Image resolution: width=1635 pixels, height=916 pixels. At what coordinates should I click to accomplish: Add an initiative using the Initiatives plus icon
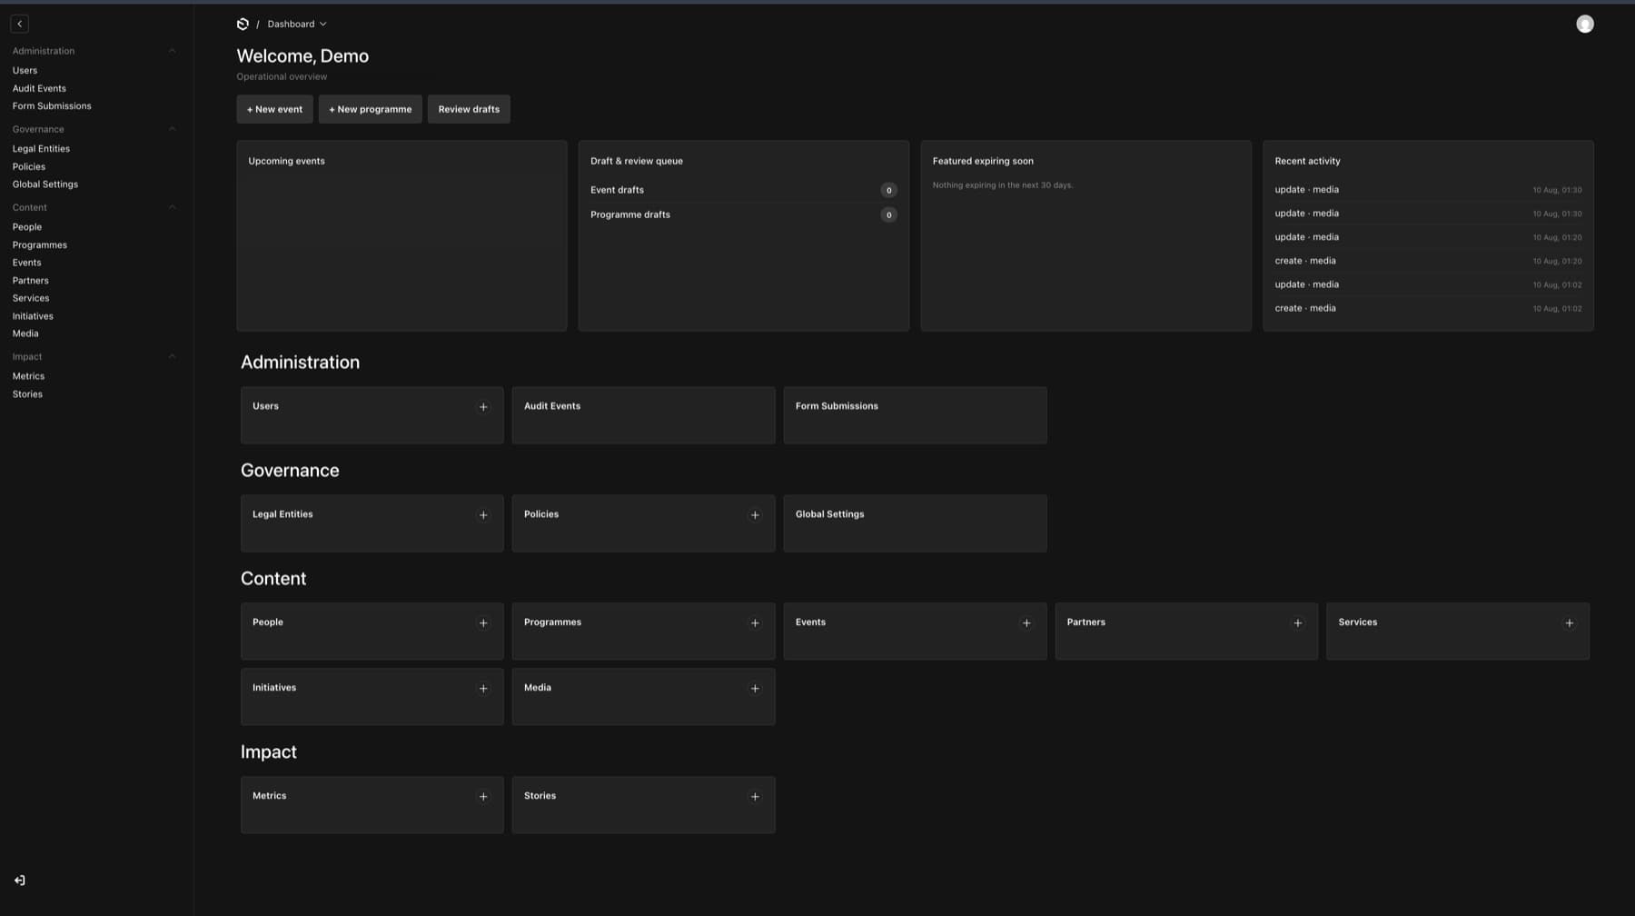coord(483,689)
